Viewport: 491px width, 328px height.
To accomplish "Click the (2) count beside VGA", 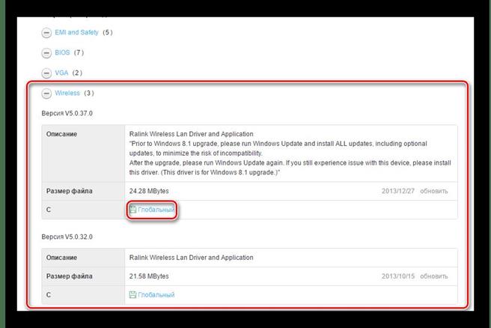I will (x=77, y=73).
